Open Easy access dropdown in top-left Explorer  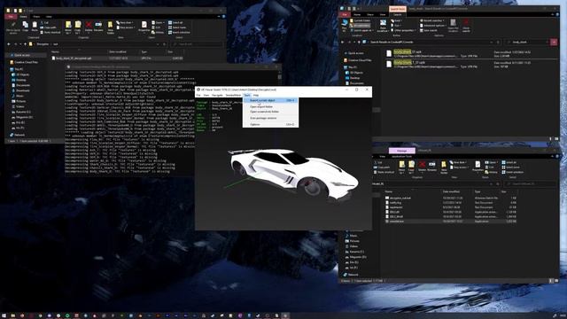click(x=126, y=27)
